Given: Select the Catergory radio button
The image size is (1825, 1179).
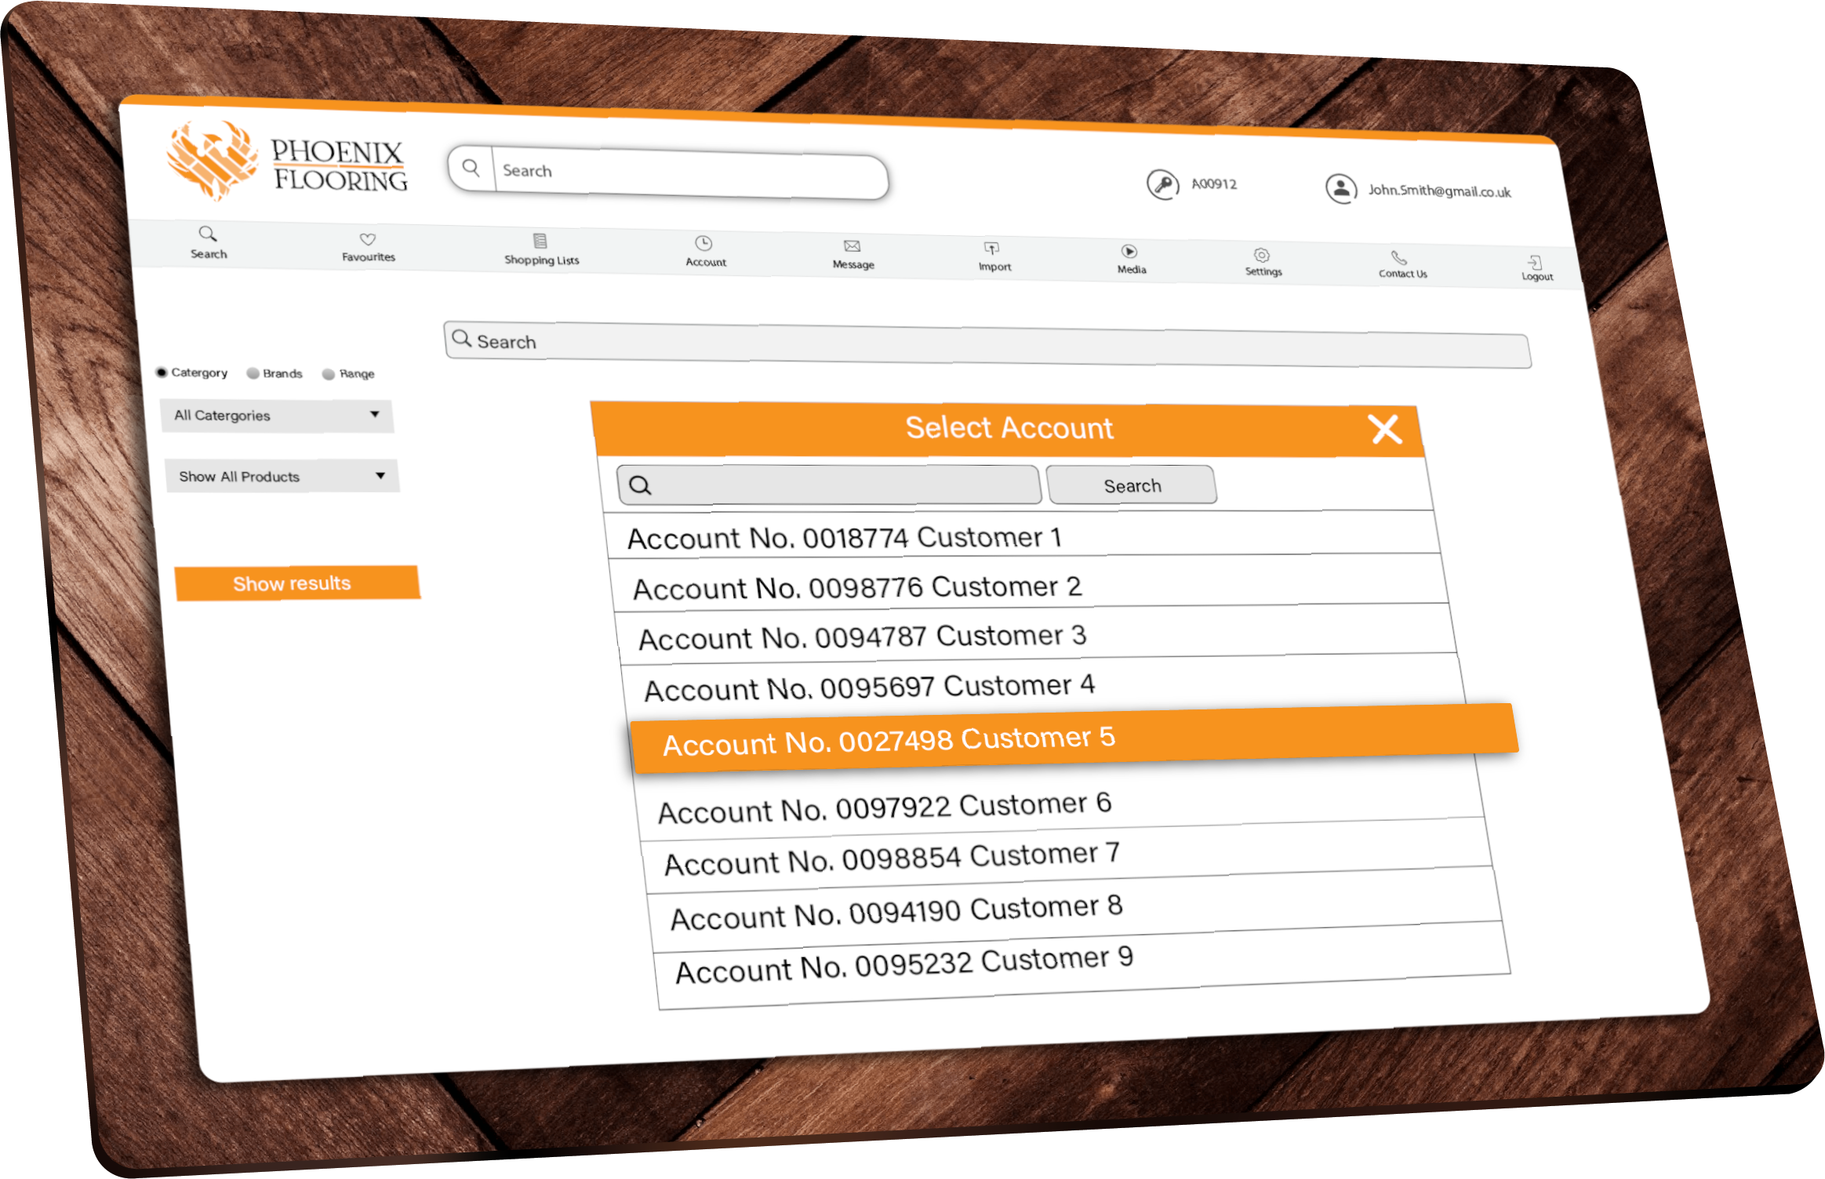Looking at the screenshot, I should [x=162, y=372].
